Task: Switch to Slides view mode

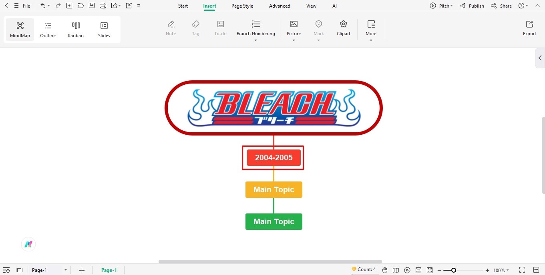Action: coord(104,30)
